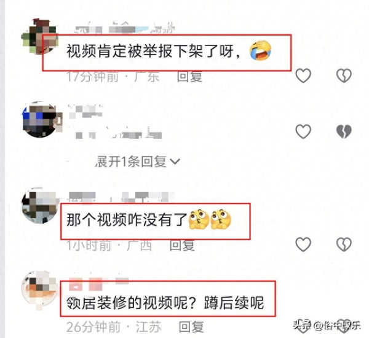369x338 pixels.
Task: Open the 那个视频咋没有了 commenter's avatar
Action: [x=39, y=205]
